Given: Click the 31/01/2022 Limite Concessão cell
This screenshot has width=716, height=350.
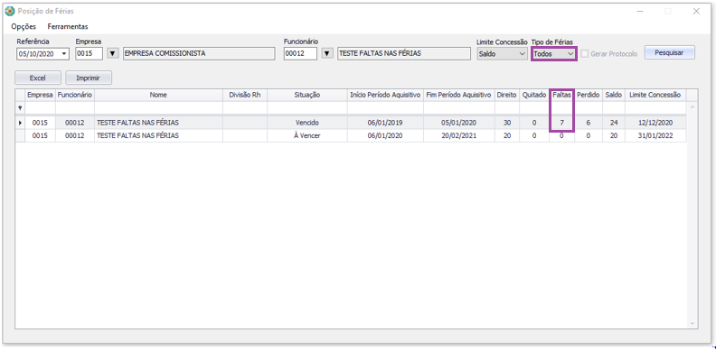Looking at the screenshot, I should click(x=655, y=136).
